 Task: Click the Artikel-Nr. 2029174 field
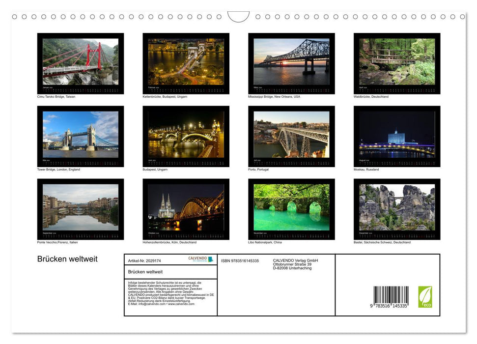144,260
